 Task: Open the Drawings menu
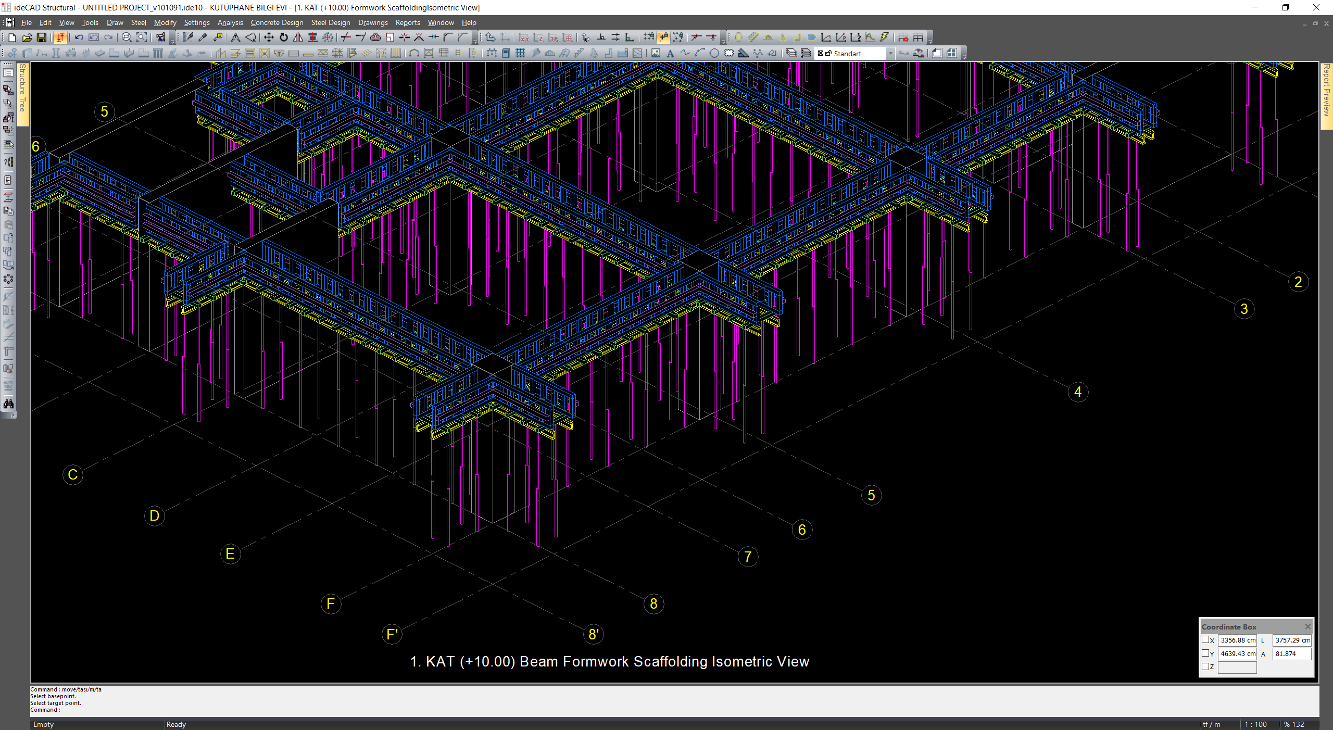[373, 22]
